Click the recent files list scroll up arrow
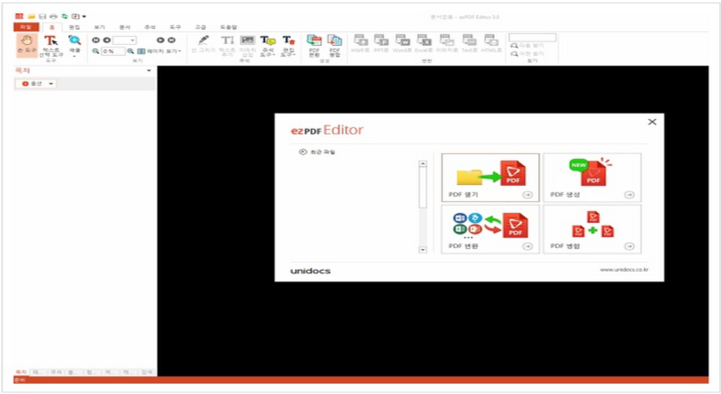The height and width of the screenshot is (394, 721). (422, 164)
